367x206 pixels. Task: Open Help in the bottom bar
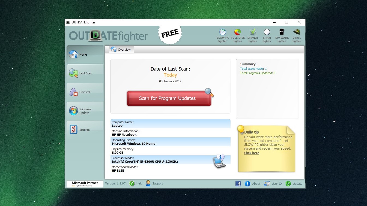point(136,184)
